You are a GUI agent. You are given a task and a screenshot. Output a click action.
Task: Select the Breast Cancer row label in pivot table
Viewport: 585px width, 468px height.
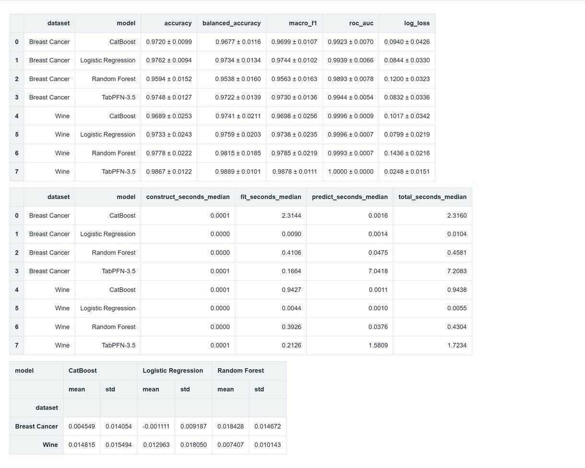pyautogui.click(x=36, y=426)
